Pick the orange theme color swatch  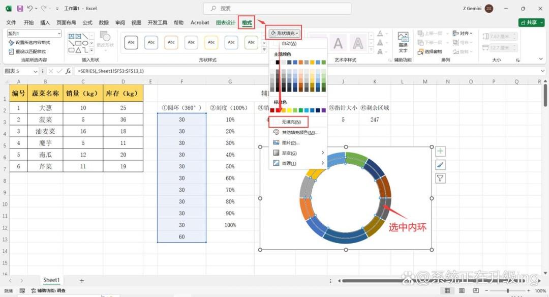pos(300,63)
